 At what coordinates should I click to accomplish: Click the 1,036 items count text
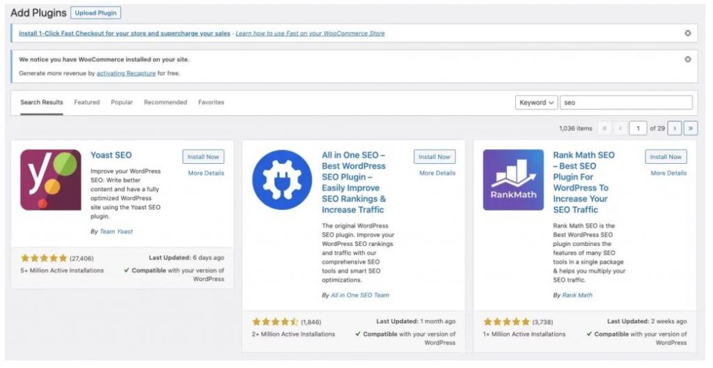(576, 128)
